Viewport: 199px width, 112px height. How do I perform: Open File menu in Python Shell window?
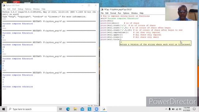point(4,9)
